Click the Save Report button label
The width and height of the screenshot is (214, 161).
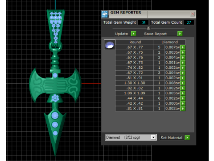click(x=160, y=34)
